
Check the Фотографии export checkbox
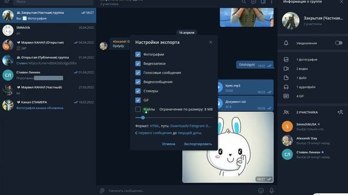coord(138,54)
